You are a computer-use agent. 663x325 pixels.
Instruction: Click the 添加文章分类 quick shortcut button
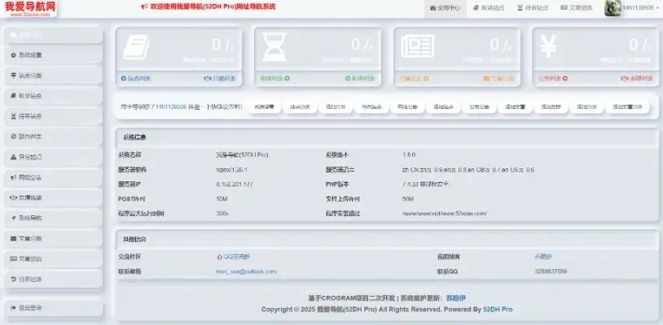coord(627,107)
